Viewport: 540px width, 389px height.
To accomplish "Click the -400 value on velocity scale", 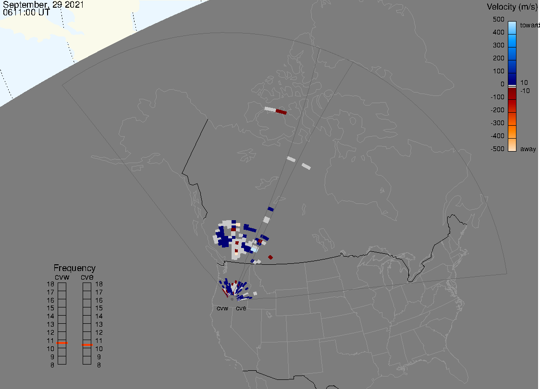I will pyautogui.click(x=497, y=136).
